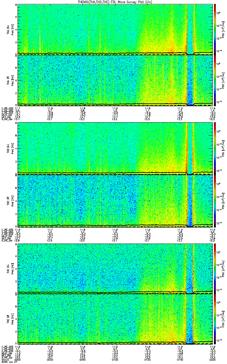Click the THA B-perpendicular PSD color bar
The height and width of the screenshot is (364, 227).
click(x=215, y=29)
